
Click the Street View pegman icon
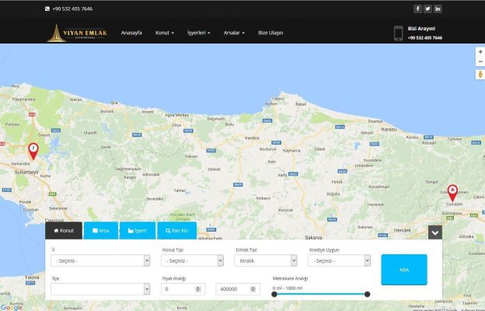click(x=480, y=75)
